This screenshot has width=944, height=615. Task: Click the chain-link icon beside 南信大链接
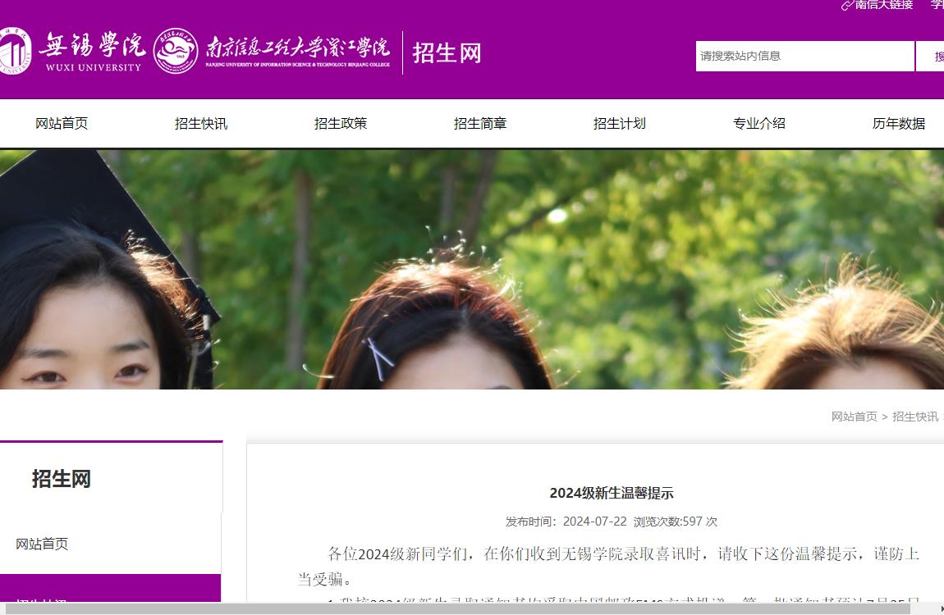click(x=845, y=7)
